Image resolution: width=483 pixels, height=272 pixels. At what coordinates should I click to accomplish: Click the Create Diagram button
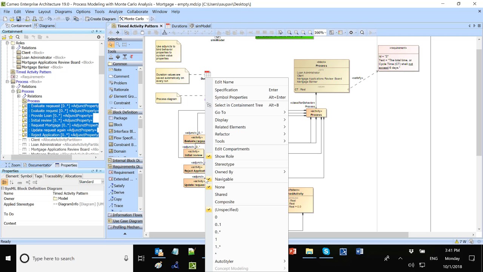[100, 19]
